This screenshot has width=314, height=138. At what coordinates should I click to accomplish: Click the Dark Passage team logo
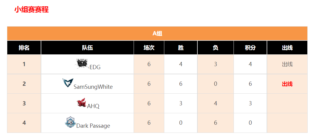point(70,122)
